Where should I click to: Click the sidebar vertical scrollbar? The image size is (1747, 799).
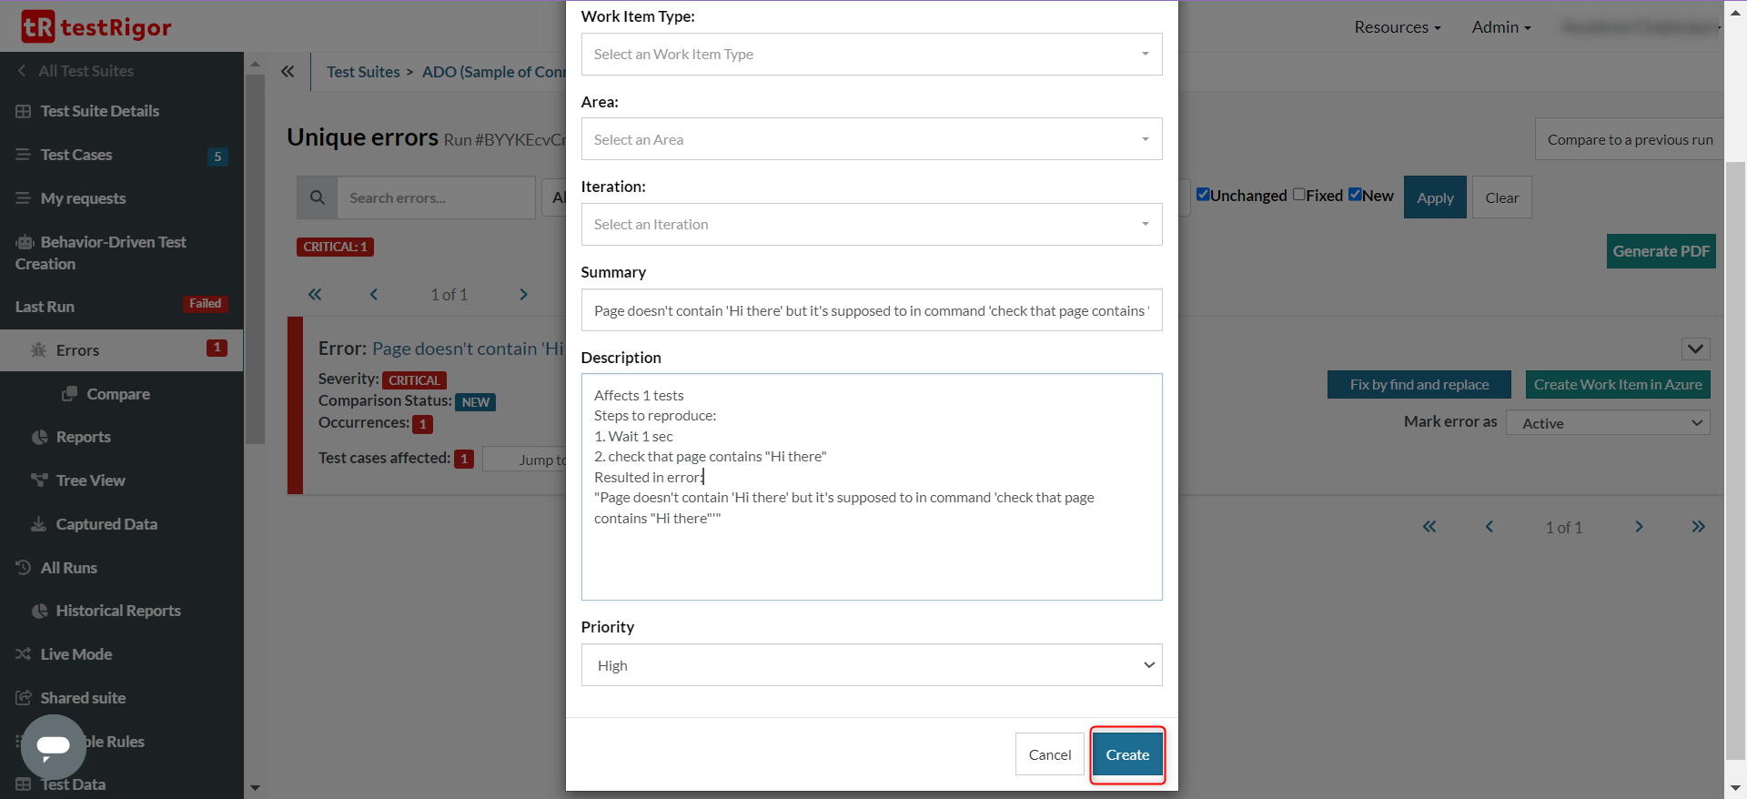(x=255, y=255)
